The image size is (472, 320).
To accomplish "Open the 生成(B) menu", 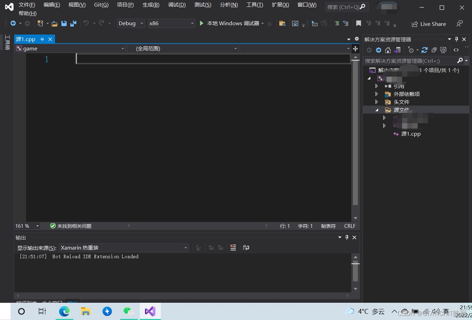I will click(x=151, y=5).
